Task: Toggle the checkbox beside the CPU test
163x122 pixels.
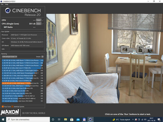Action: (43, 20)
